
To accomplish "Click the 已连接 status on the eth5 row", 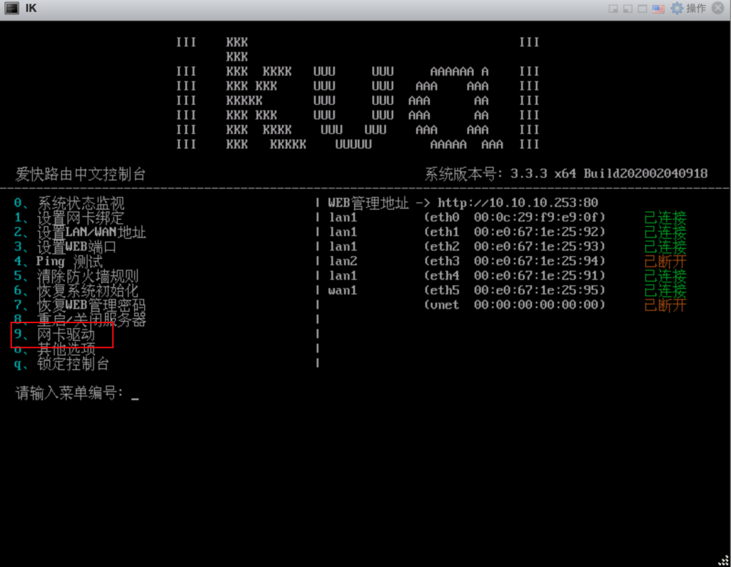I will (x=665, y=290).
